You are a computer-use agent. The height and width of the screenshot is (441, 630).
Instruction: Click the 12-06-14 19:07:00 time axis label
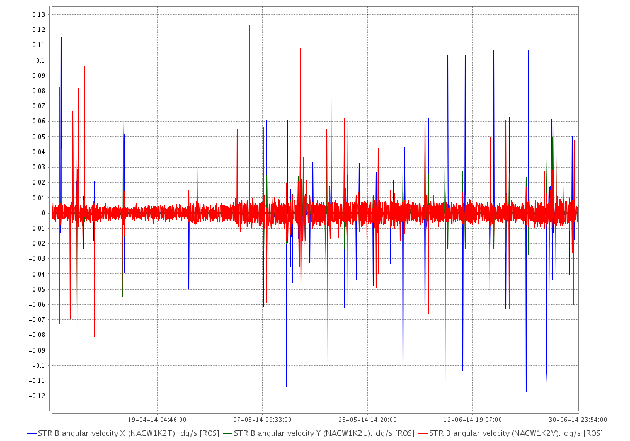[473, 420]
